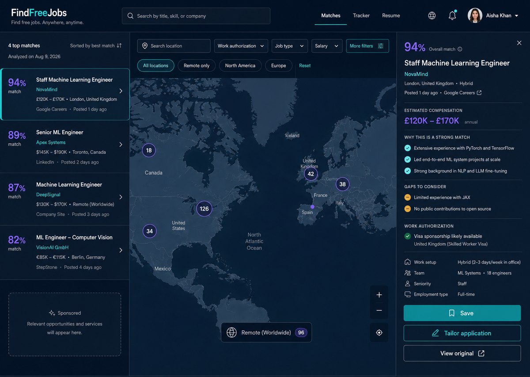Image resolution: width=530 pixels, height=377 pixels.
Task: Select the All locations filter chip
Action: coord(155,65)
